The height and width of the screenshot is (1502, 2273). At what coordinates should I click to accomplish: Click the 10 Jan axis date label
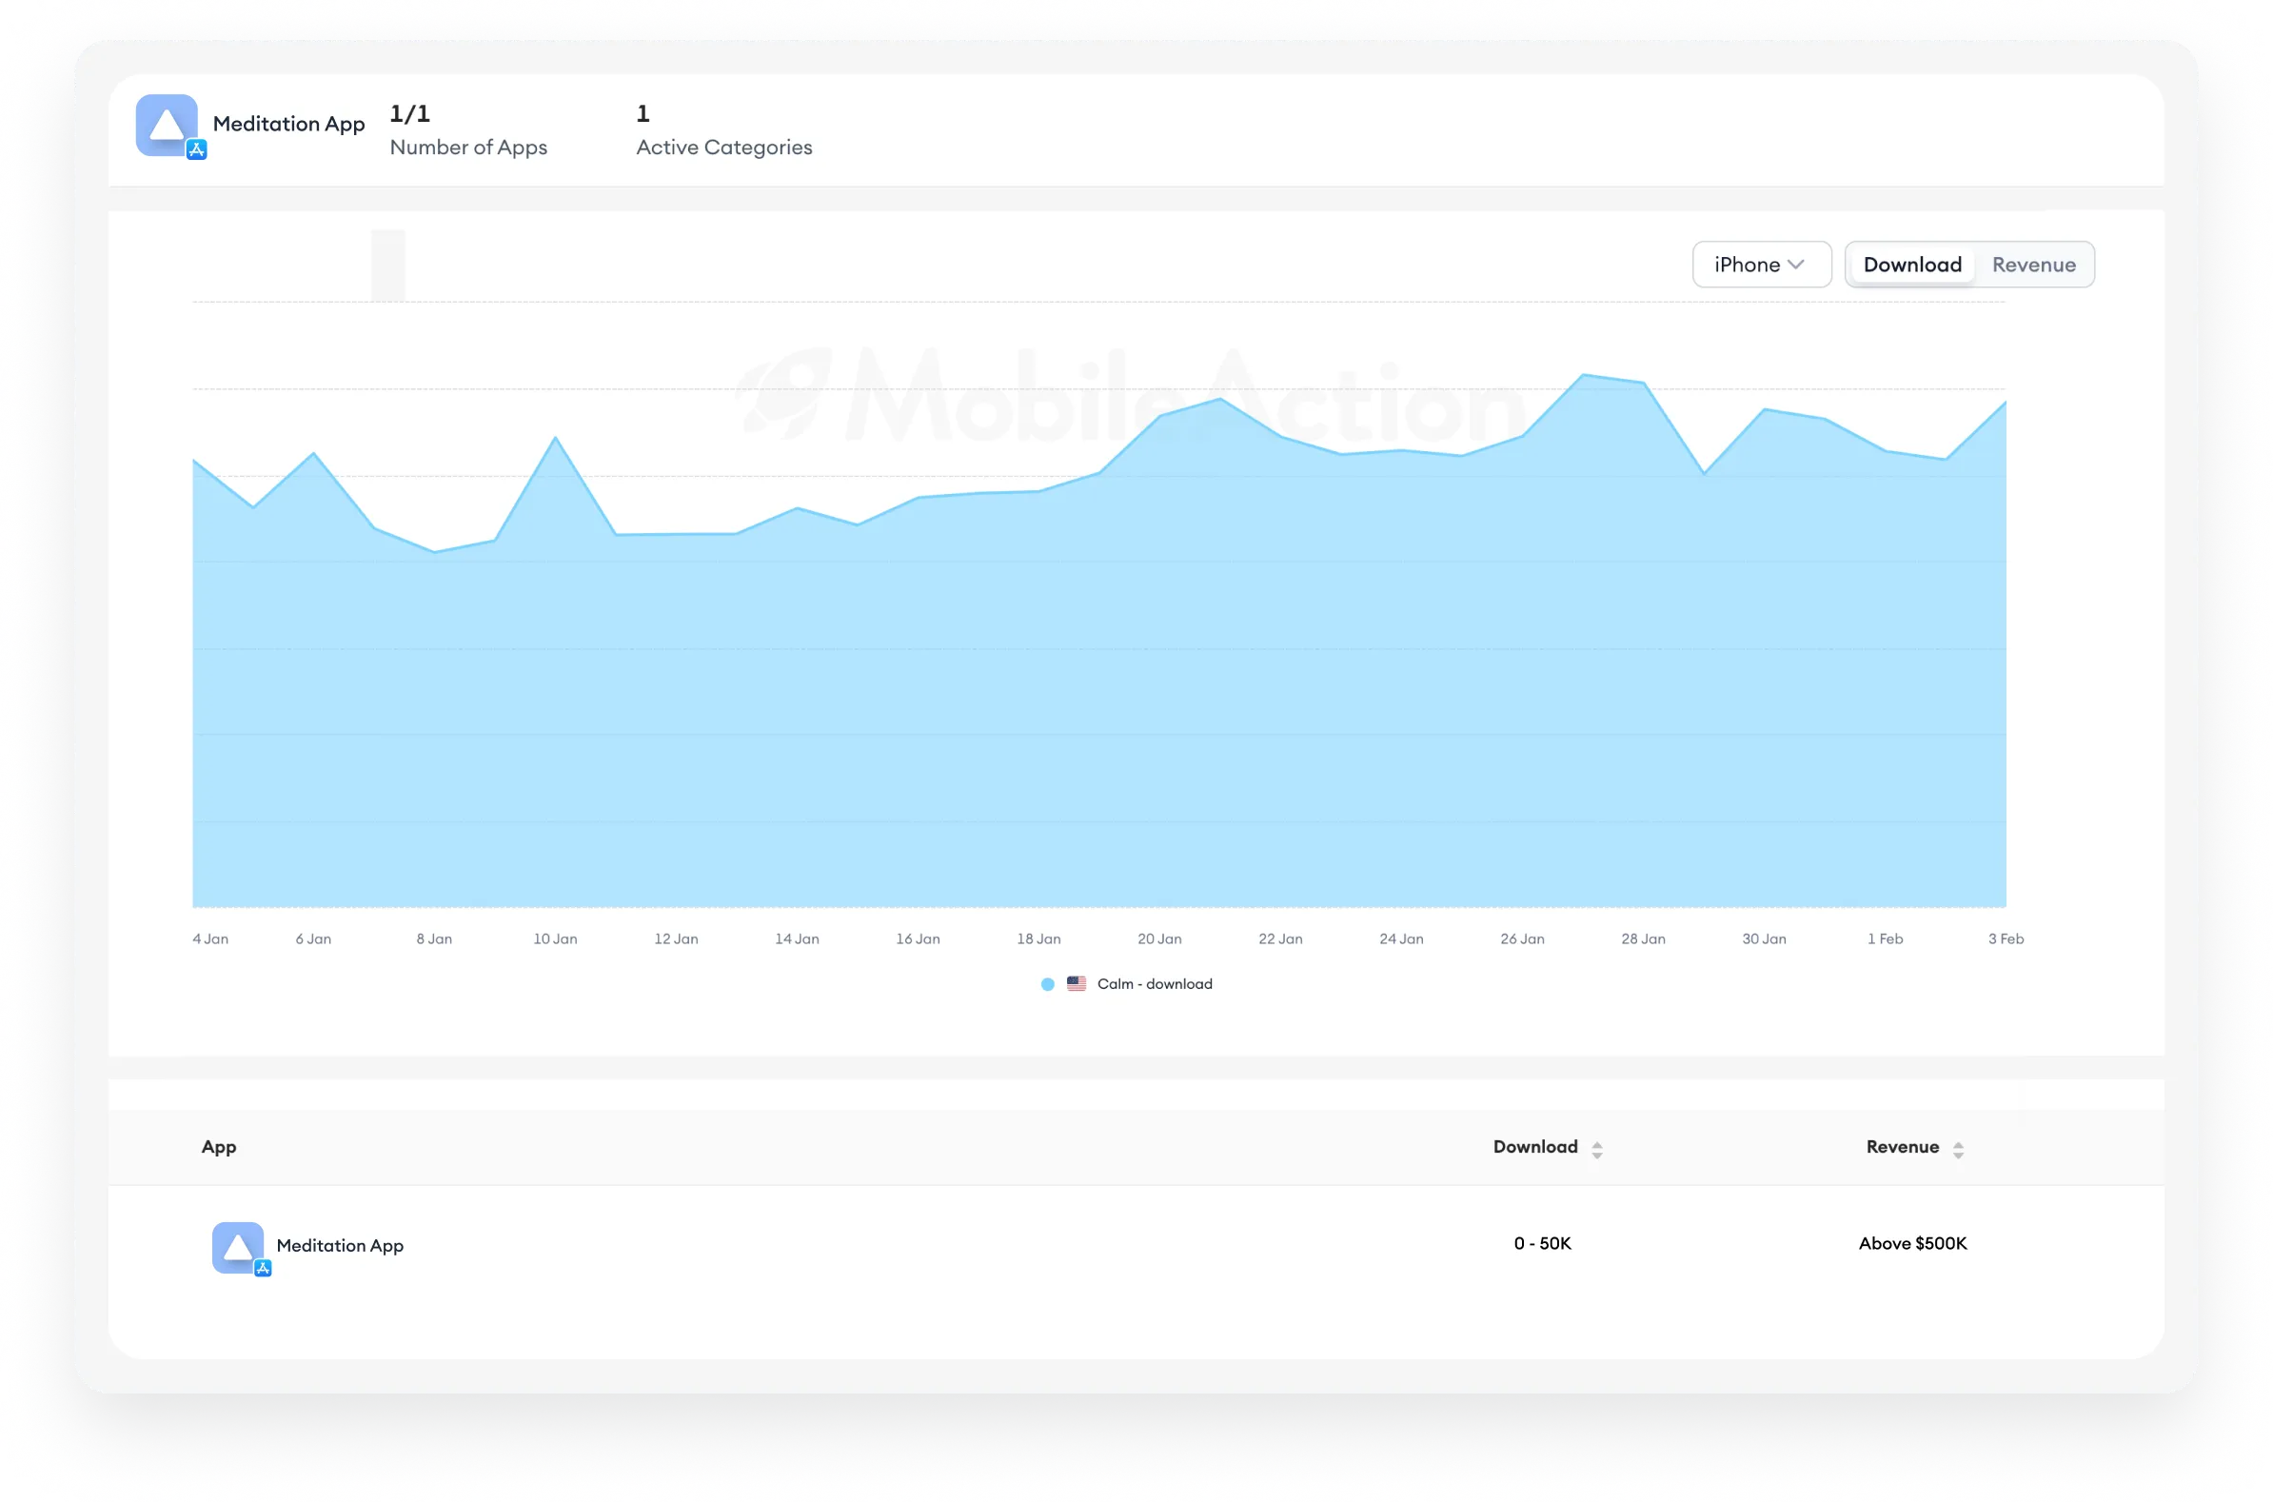(x=555, y=939)
